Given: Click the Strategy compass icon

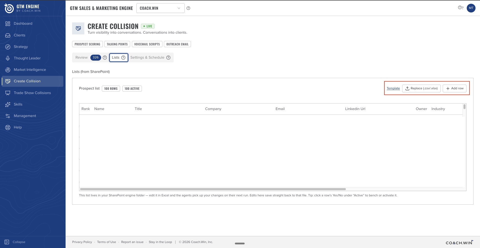Looking at the screenshot, I should pos(8,47).
